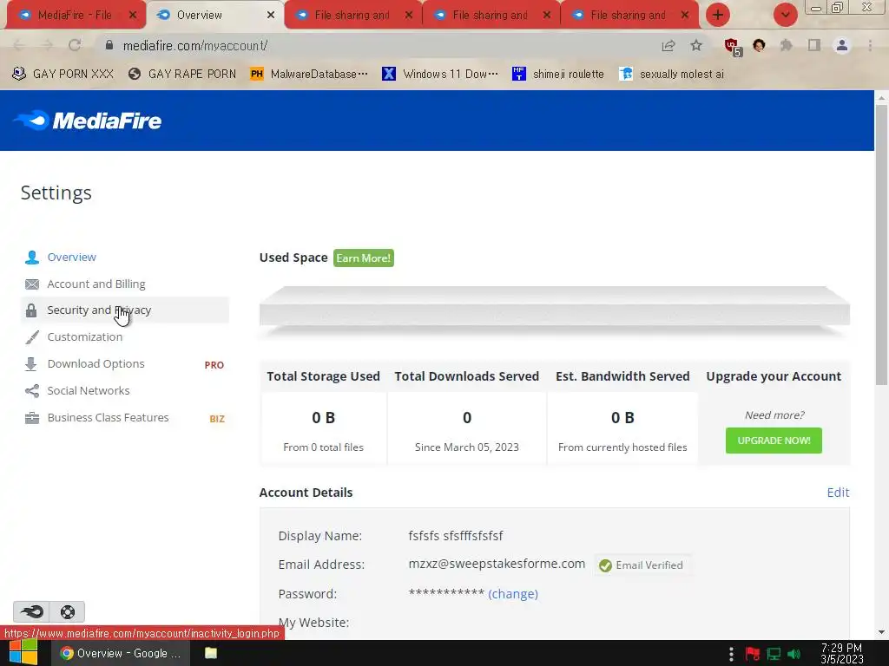Click the network tray icon

point(774,654)
